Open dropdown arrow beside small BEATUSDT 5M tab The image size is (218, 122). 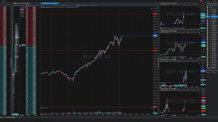coord(177,31)
